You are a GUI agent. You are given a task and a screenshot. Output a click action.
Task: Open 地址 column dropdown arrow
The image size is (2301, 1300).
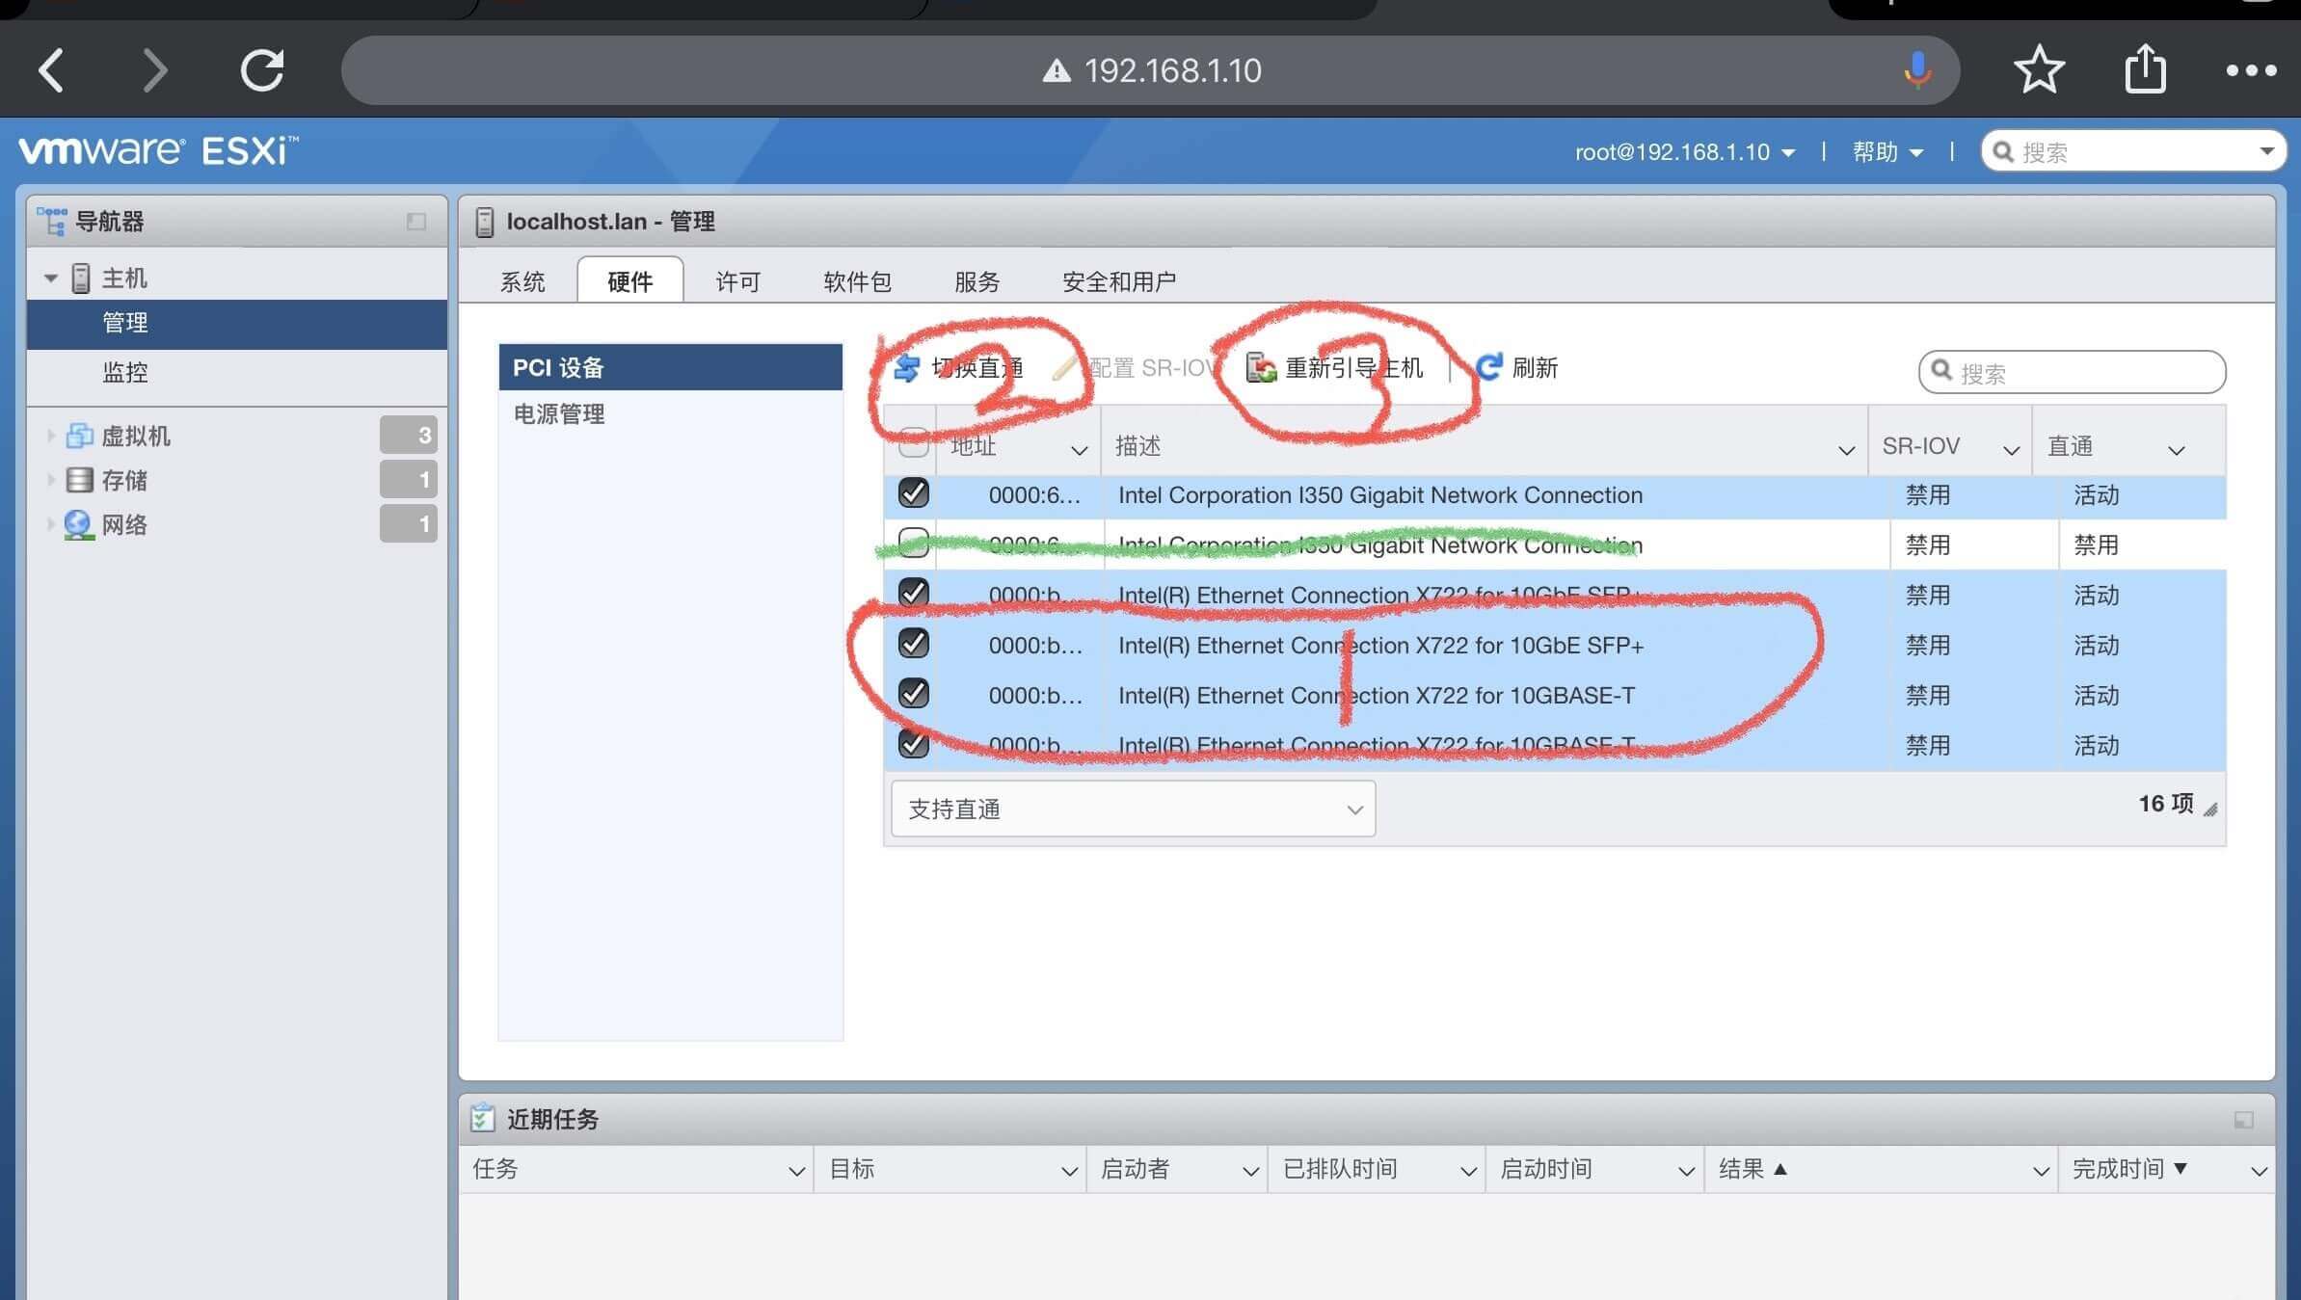(1079, 450)
